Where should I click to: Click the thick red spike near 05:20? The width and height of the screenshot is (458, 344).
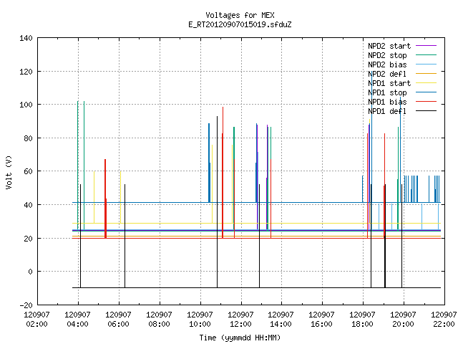tap(105, 199)
